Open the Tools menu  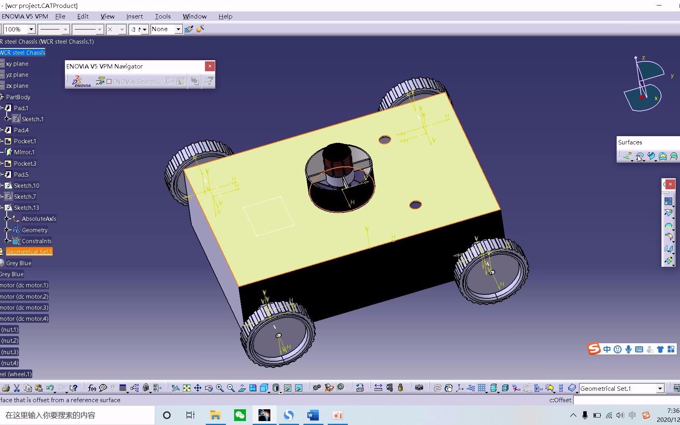pyautogui.click(x=163, y=16)
